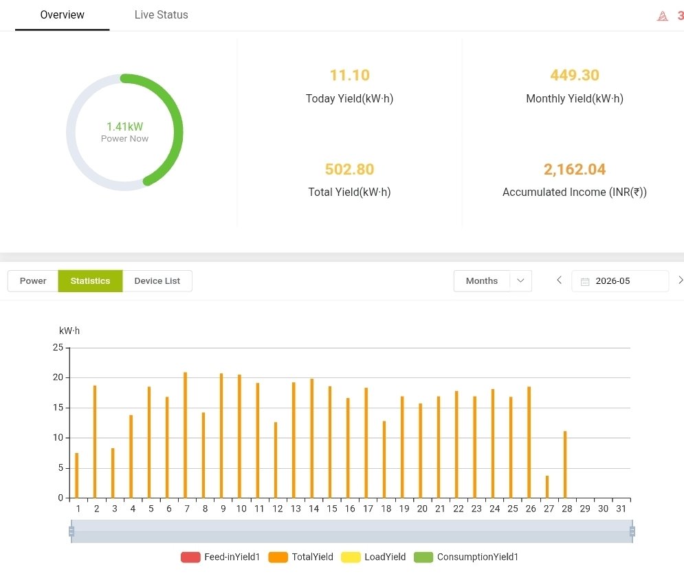
Task: Click the yellow LoadYield color swatch
Action: (351, 557)
